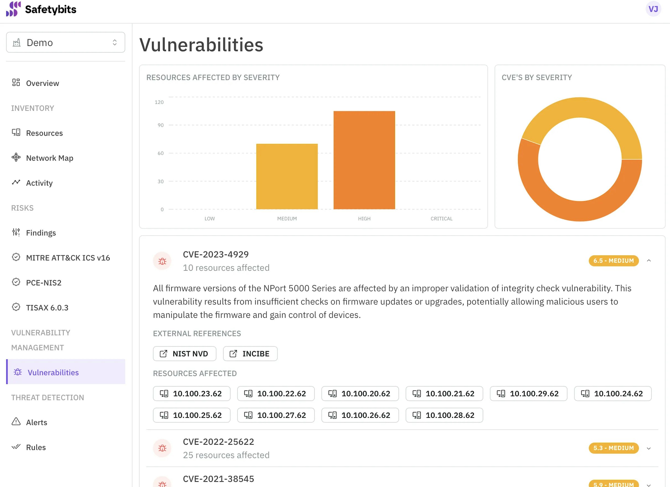Click the MEDIUM severity bar in chart
This screenshot has width=670, height=487.
click(x=287, y=176)
